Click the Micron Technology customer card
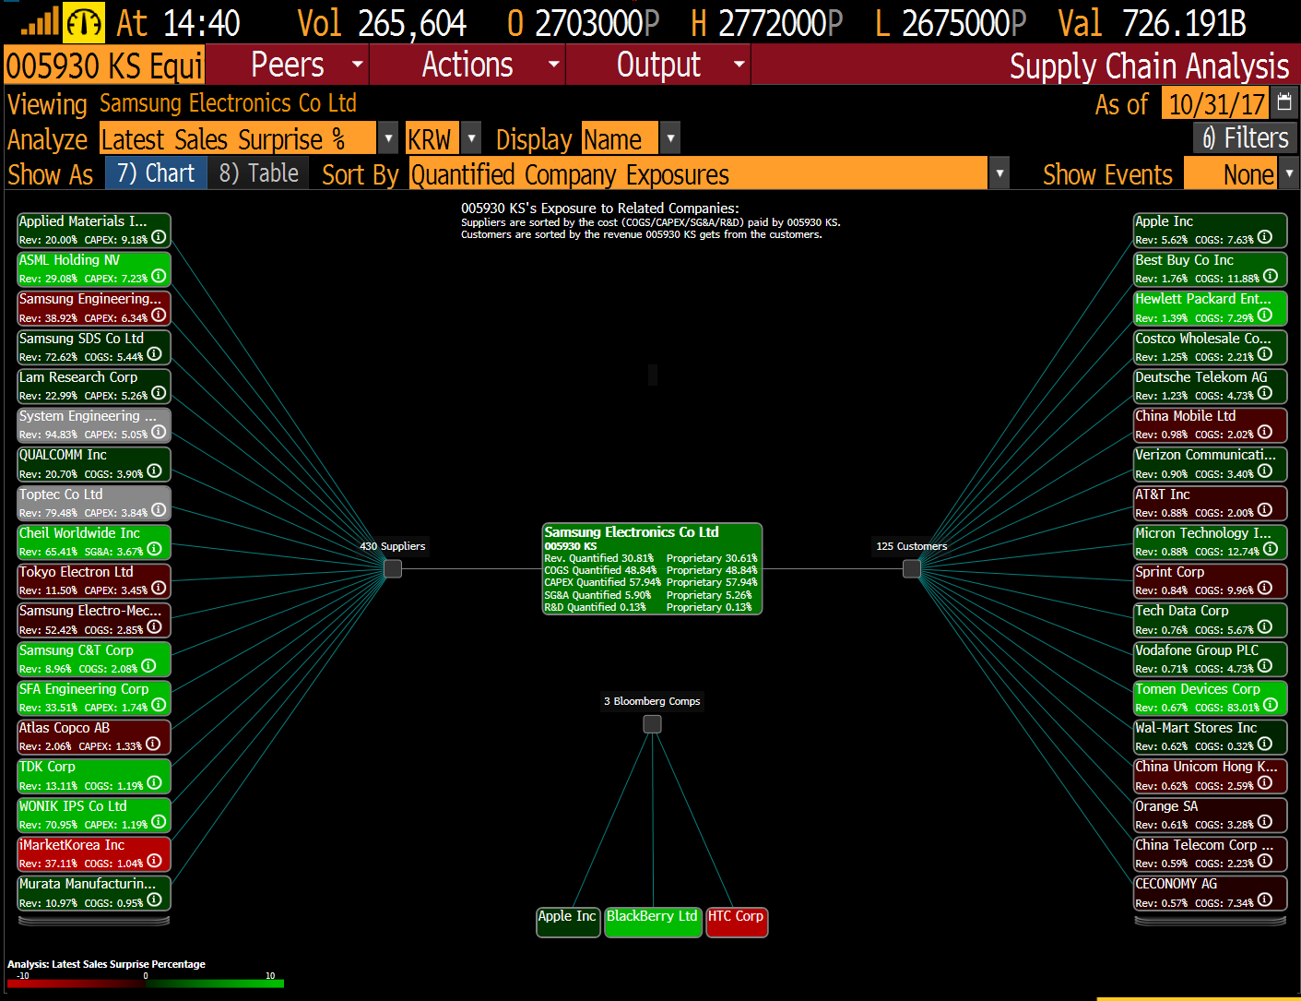This screenshot has height=1001, width=1301. pyautogui.click(x=1210, y=542)
